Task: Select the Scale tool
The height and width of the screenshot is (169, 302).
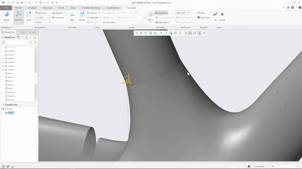Action: pos(29,16)
